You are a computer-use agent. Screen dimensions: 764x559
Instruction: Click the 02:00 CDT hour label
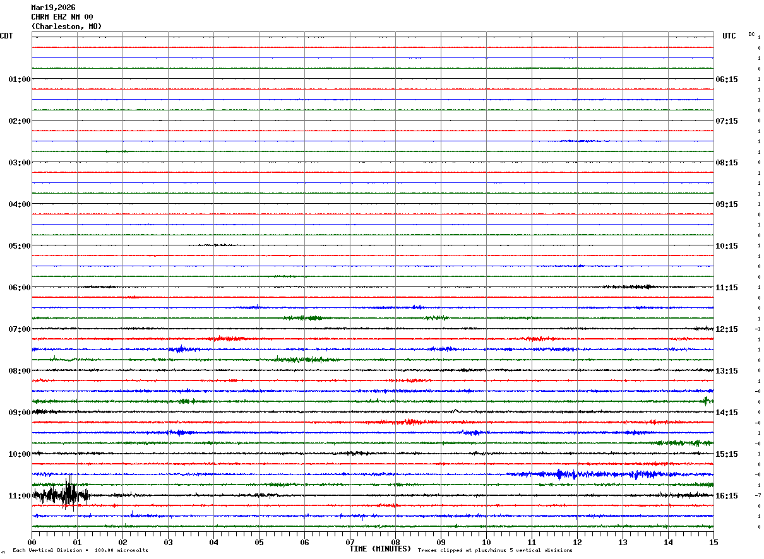tap(20, 121)
